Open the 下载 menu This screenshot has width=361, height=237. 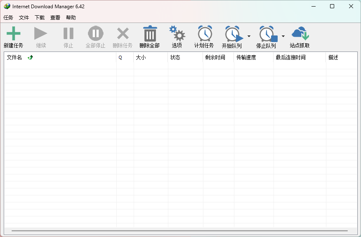click(40, 17)
